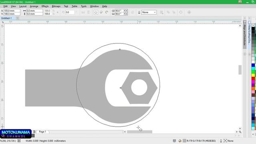Viewport: 256px width, 144px height.
Task: Click the grey fill color box in status bar
Action: (184, 141)
